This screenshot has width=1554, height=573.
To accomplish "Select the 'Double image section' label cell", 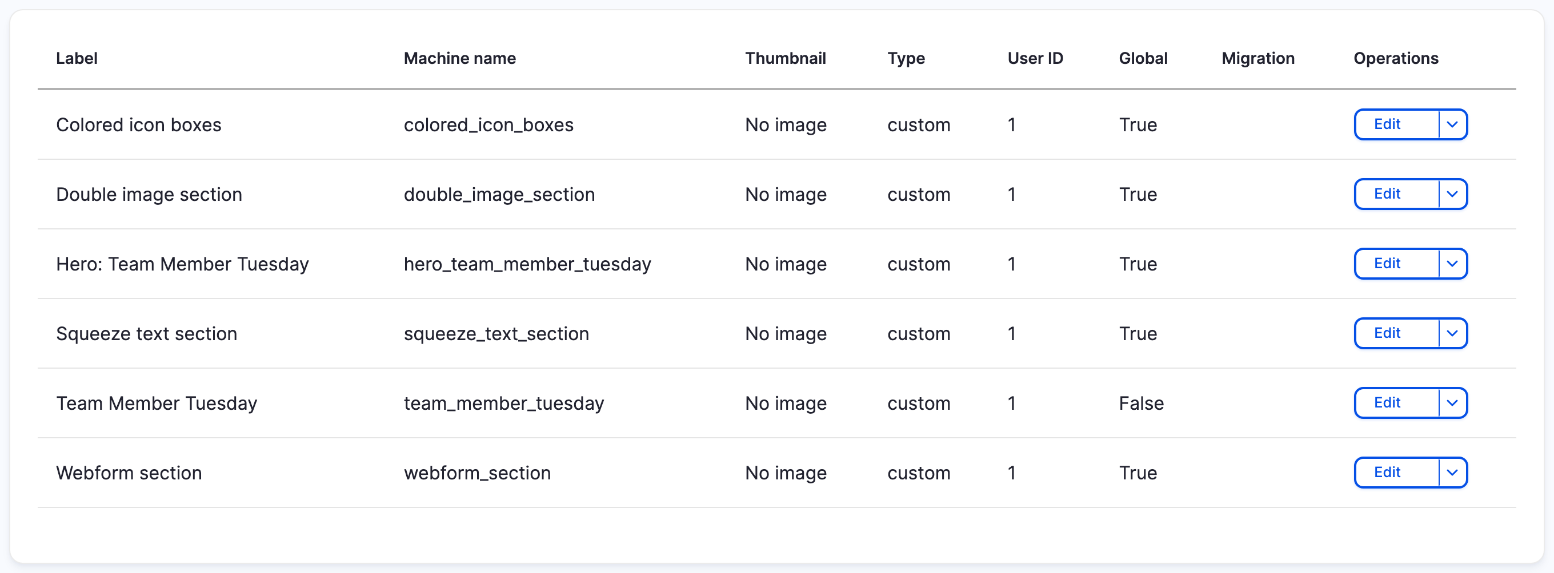I will point(149,194).
